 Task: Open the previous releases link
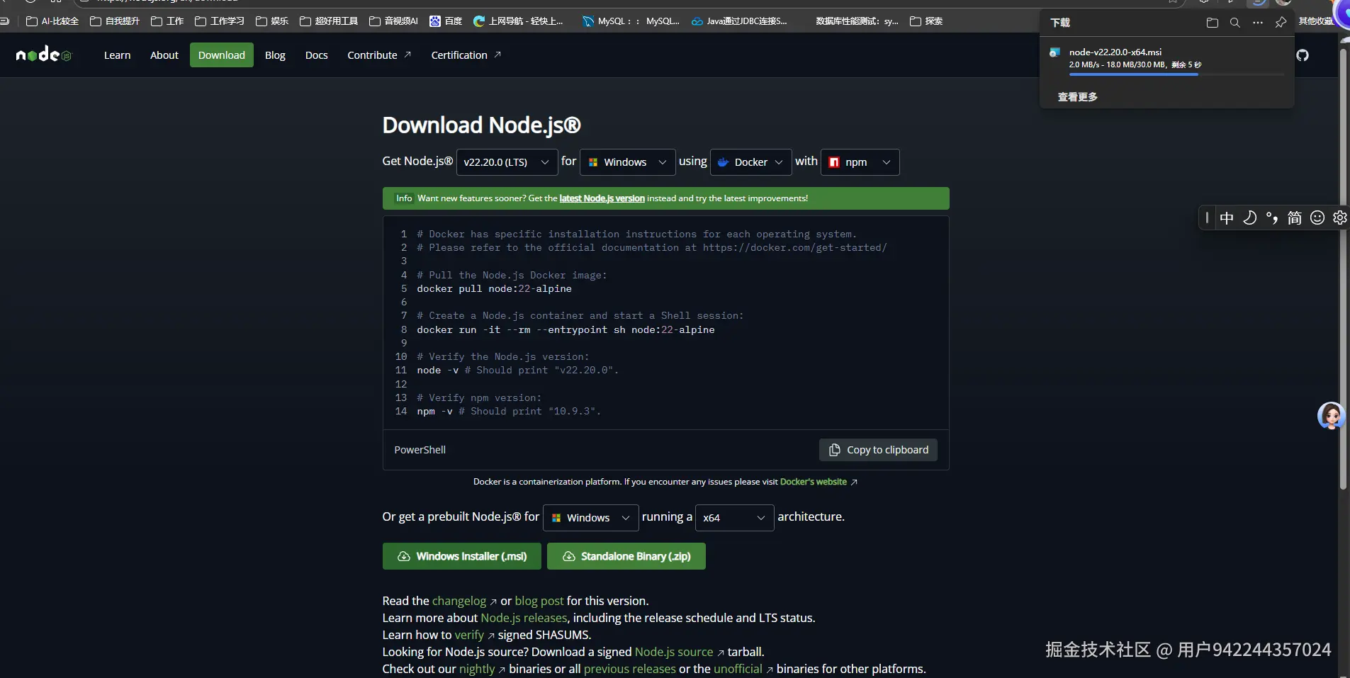coord(630,669)
